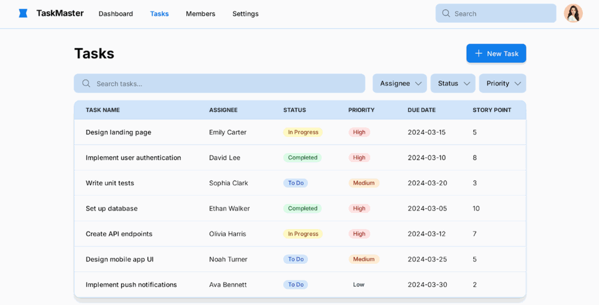The image size is (599, 305).
Task: Click into the Search tasks field
Action: (x=220, y=84)
